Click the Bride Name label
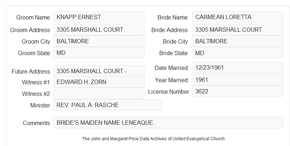 (173, 17)
